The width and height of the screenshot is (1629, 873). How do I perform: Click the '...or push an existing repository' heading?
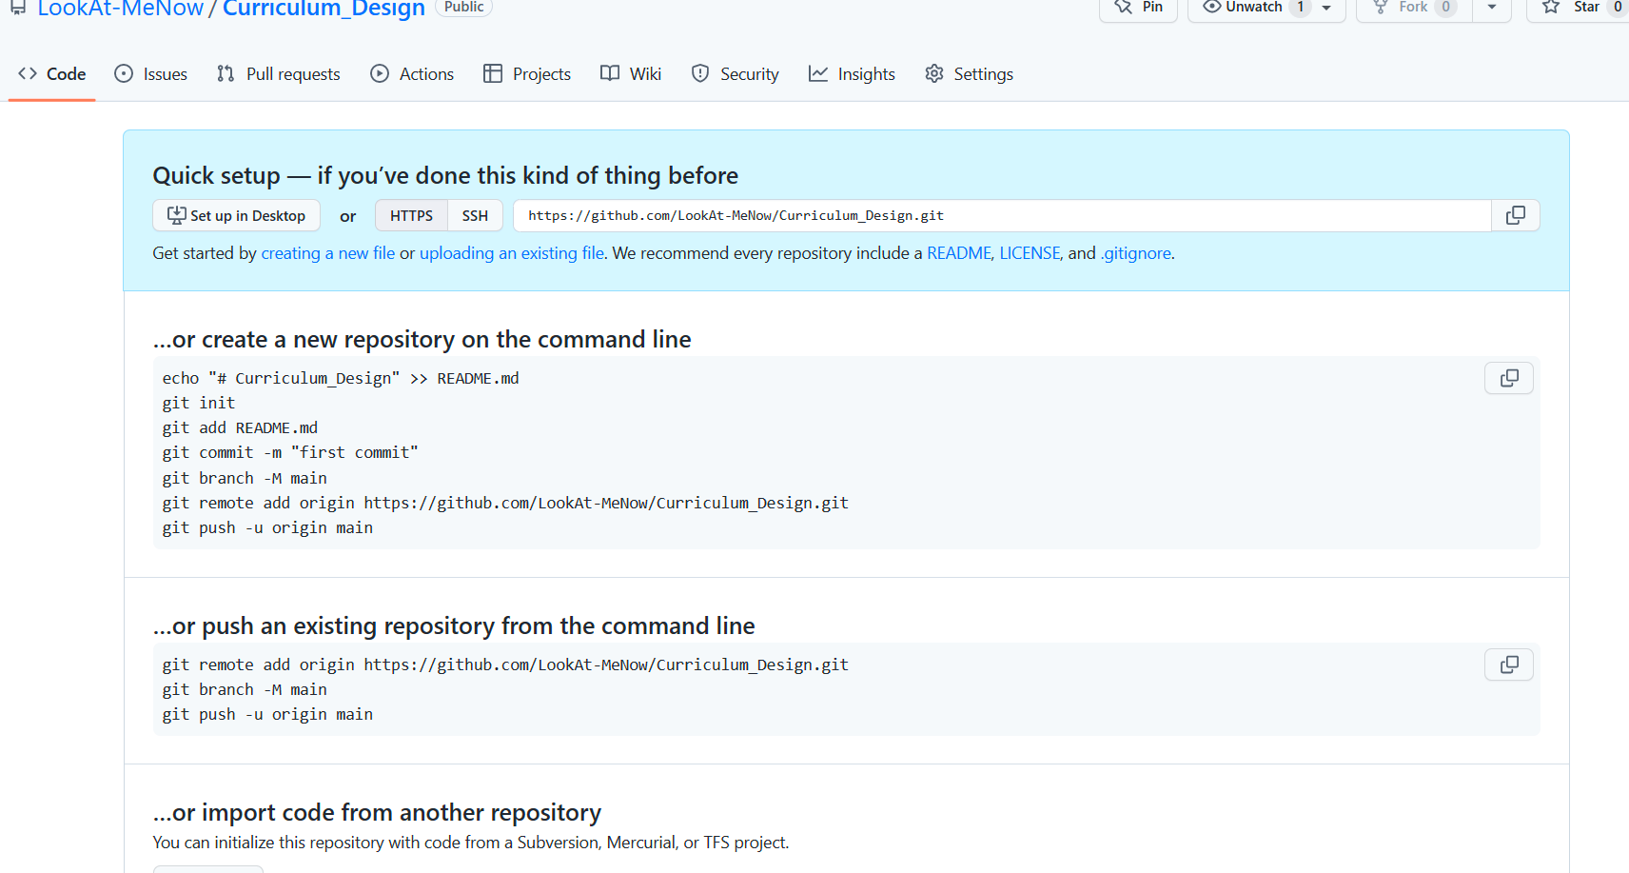pyautogui.click(x=454, y=625)
